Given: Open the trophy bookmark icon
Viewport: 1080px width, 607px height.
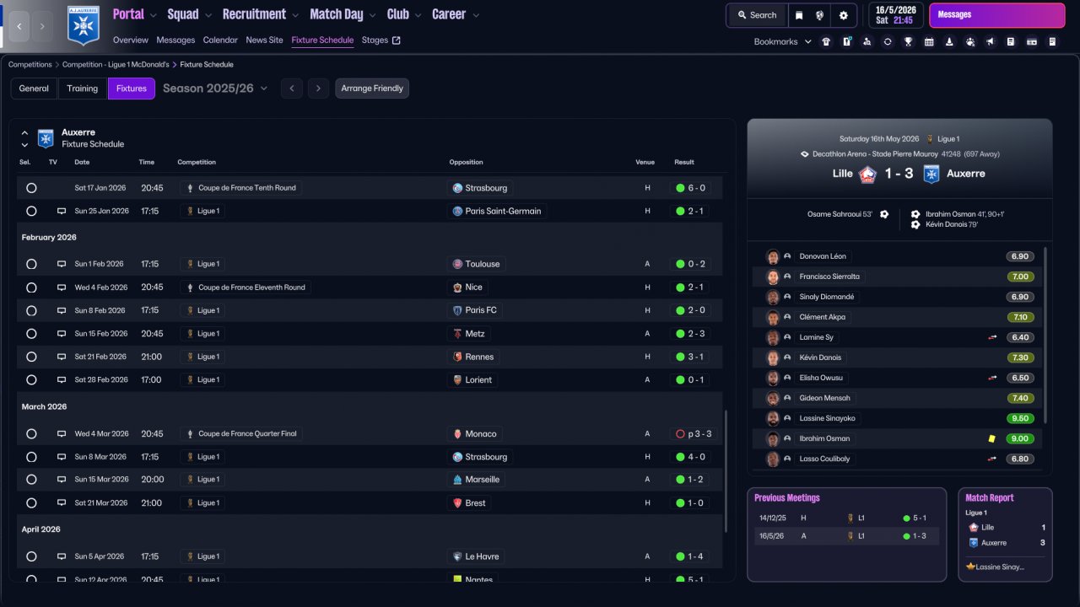Looking at the screenshot, I should (x=908, y=41).
